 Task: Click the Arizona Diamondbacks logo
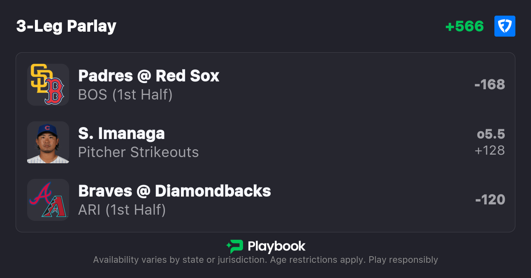coord(53,206)
